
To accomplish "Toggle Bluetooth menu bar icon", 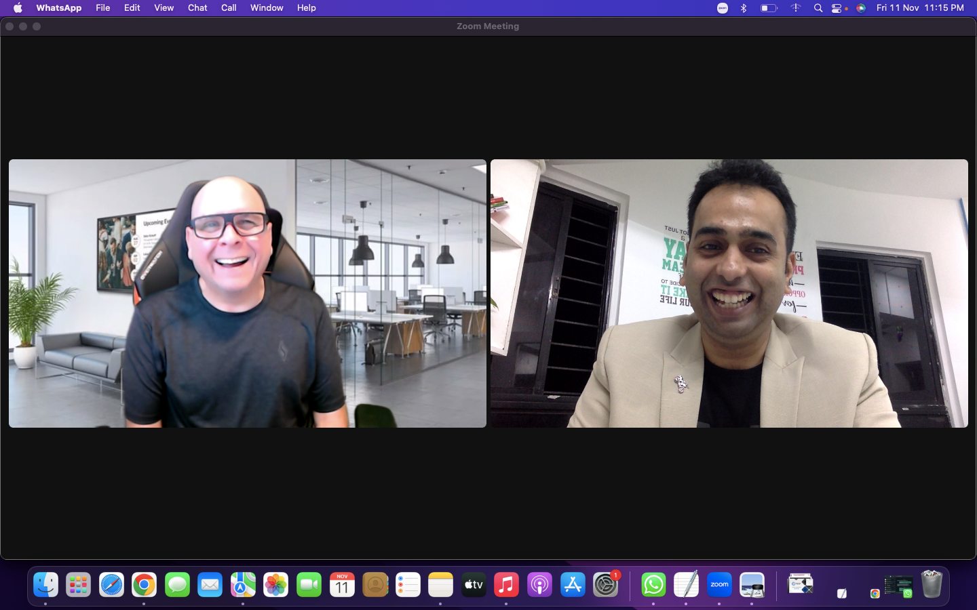I will (744, 8).
